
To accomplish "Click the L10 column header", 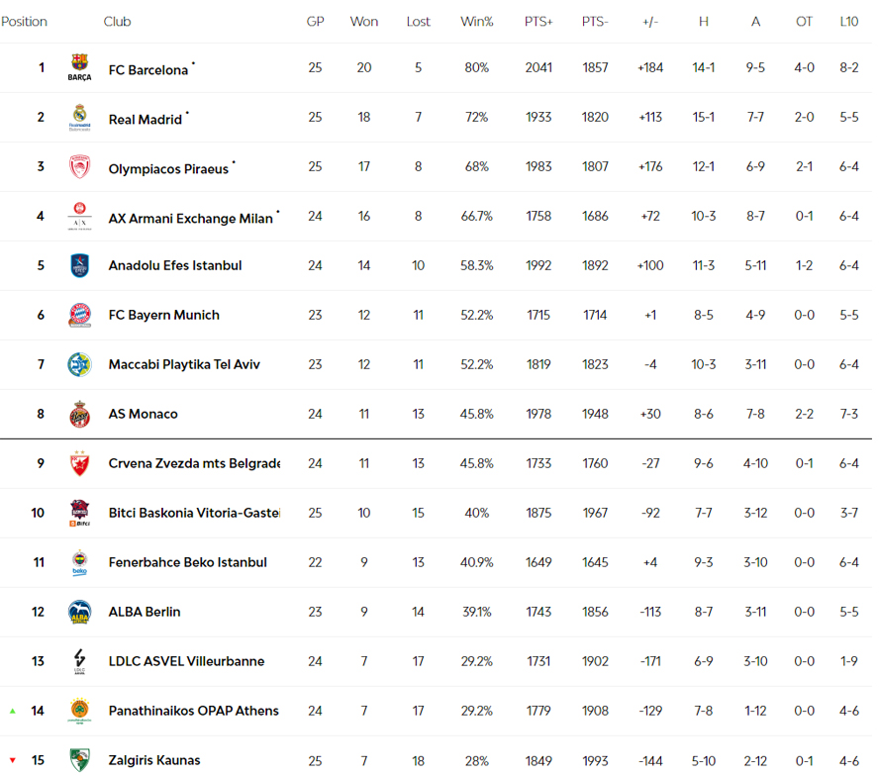I will [848, 22].
